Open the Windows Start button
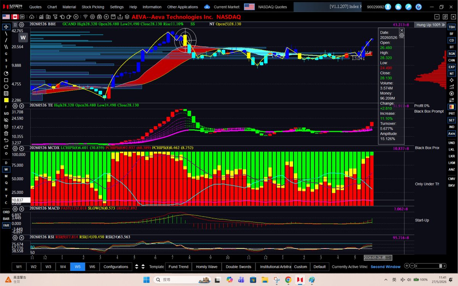Screen dimensions: 458x286 click(146, 280)
